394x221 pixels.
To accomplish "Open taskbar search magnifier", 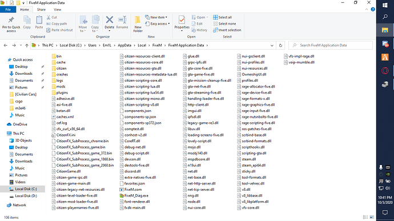I will point(385,17).
